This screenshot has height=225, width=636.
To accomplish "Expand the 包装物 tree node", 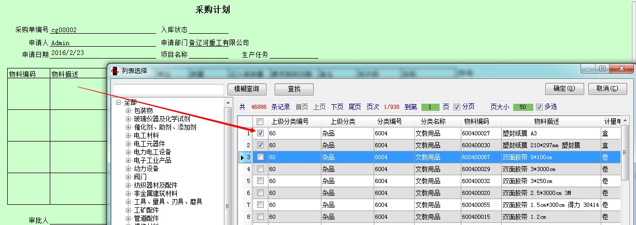I will (129, 110).
